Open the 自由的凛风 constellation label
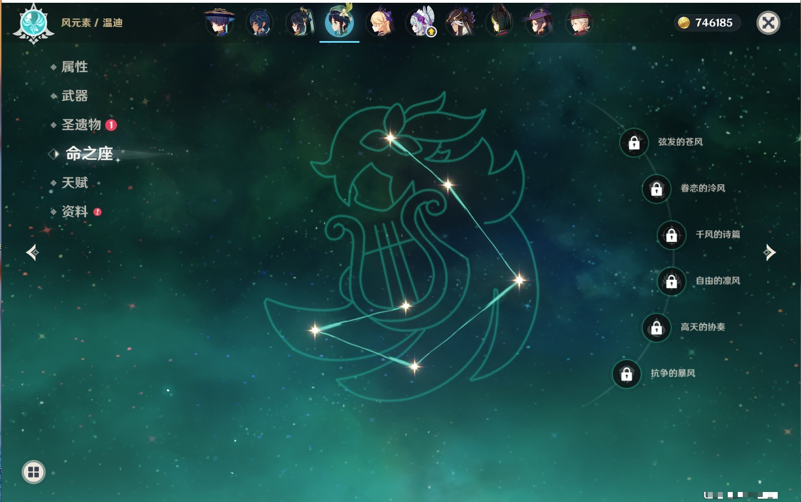801x502 pixels. tap(718, 281)
